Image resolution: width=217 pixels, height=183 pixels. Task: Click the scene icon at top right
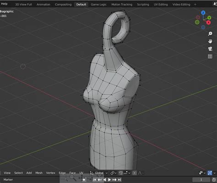tap(215, 4)
